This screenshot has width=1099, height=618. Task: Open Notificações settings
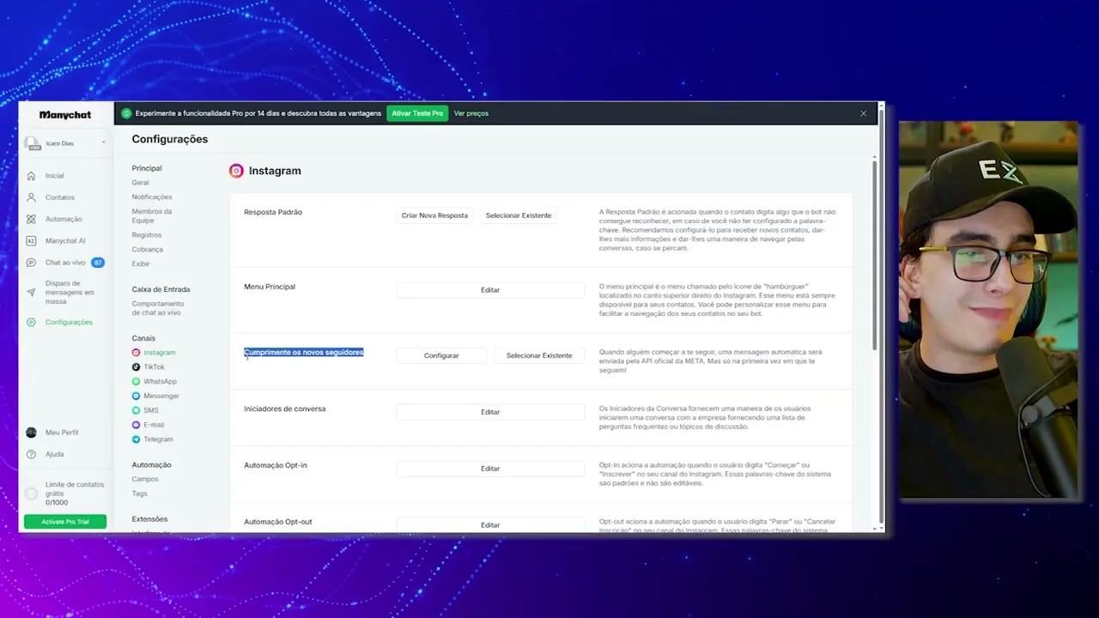[x=152, y=197]
